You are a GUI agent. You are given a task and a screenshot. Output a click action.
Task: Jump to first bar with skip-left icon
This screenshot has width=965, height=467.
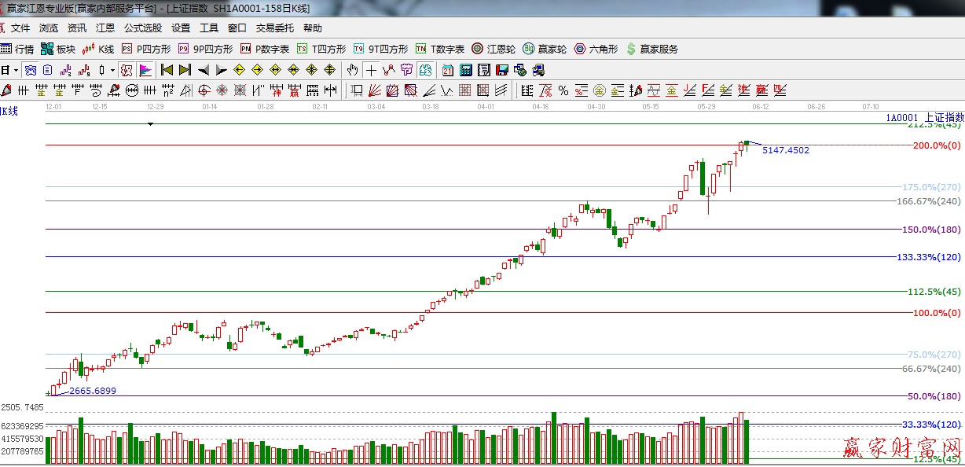pyautogui.click(x=167, y=70)
